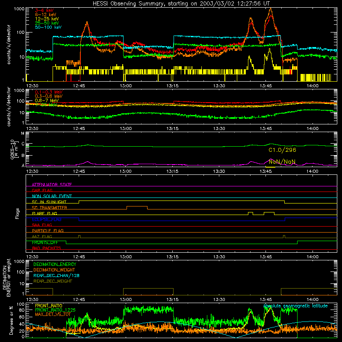Select the SC_TRANSMITTER flag label
This screenshot has width=342, height=342.
[x=50, y=207]
